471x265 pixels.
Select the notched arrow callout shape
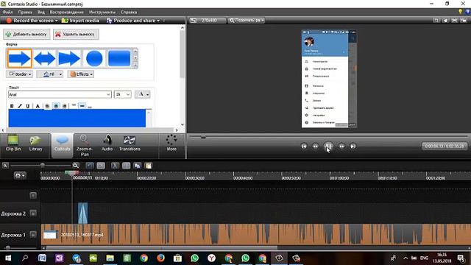coord(69,58)
